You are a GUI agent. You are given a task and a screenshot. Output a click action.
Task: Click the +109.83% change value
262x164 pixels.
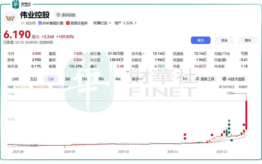pyautogui.click(x=65, y=37)
